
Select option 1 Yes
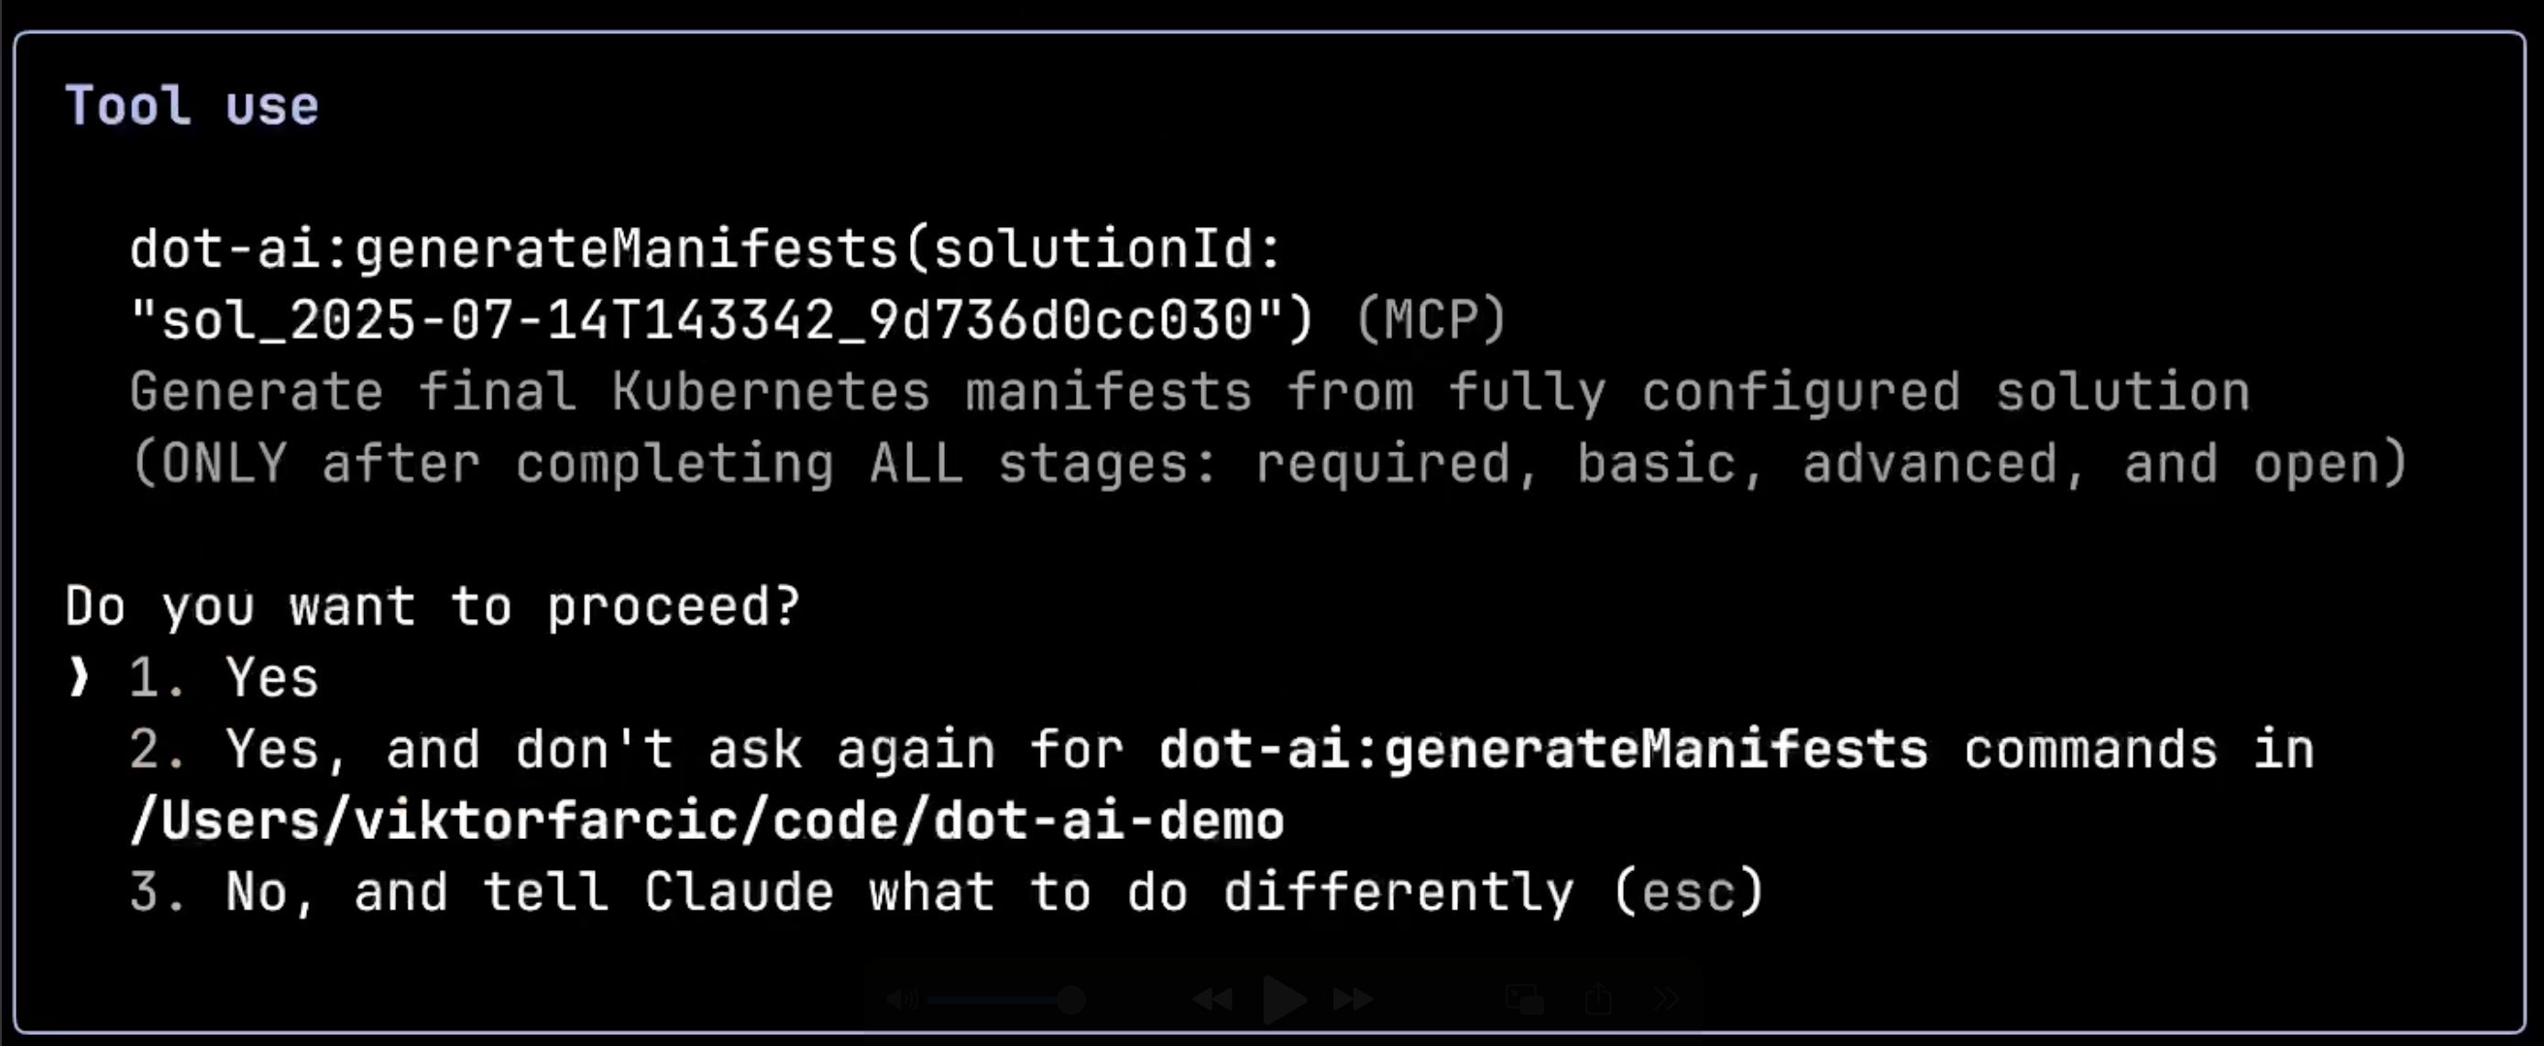pyautogui.click(x=224, y=679)
